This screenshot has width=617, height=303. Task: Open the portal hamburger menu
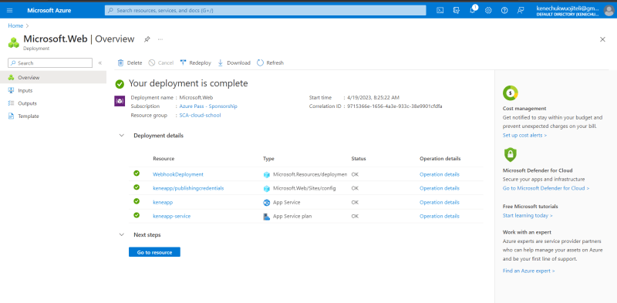pyautogui.click(x=10, y=10)
